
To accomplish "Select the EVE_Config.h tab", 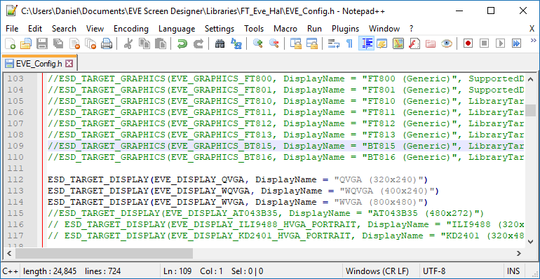I will point(39,63).
